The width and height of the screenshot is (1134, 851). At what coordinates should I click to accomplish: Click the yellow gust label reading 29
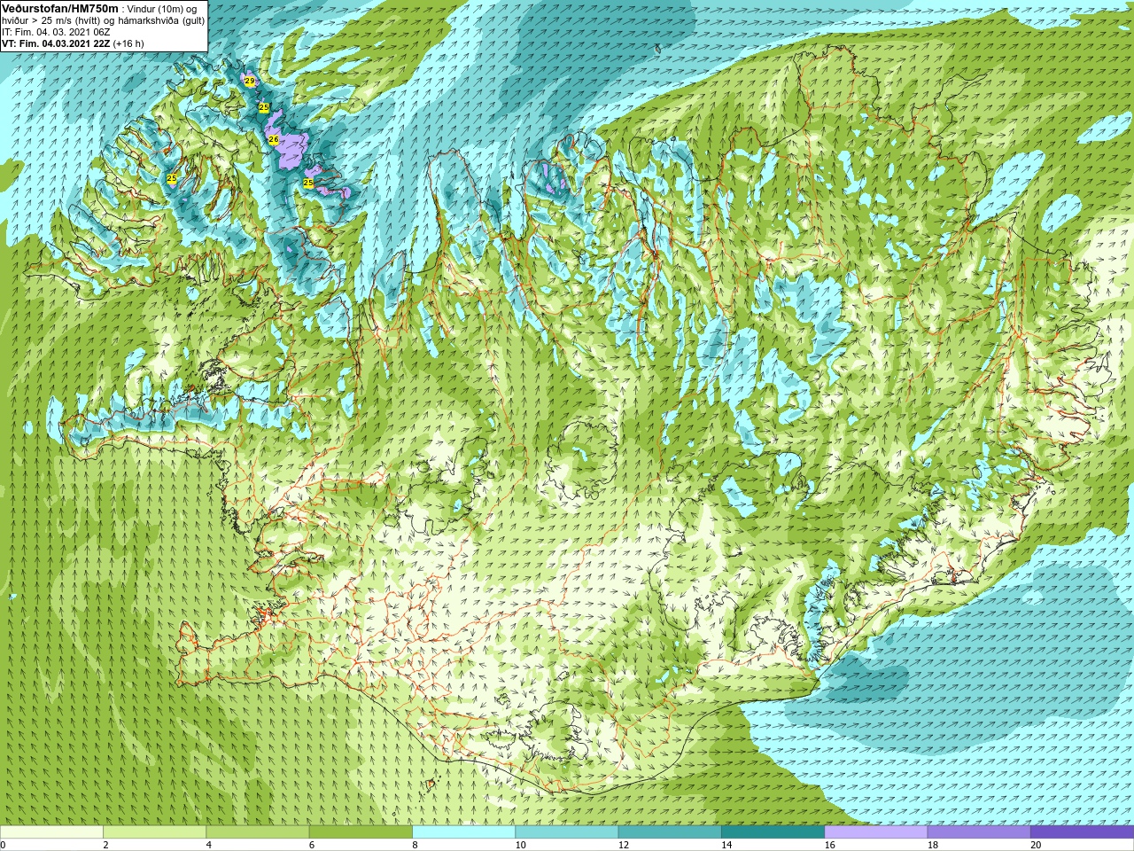click(250, 82)
